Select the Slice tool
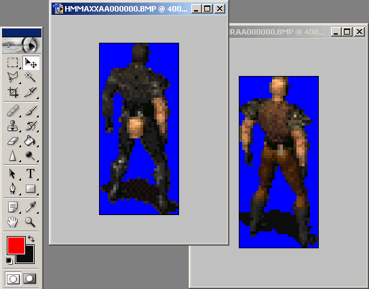The height and width of the screenshot is (289, 369). tap(31, 92)
